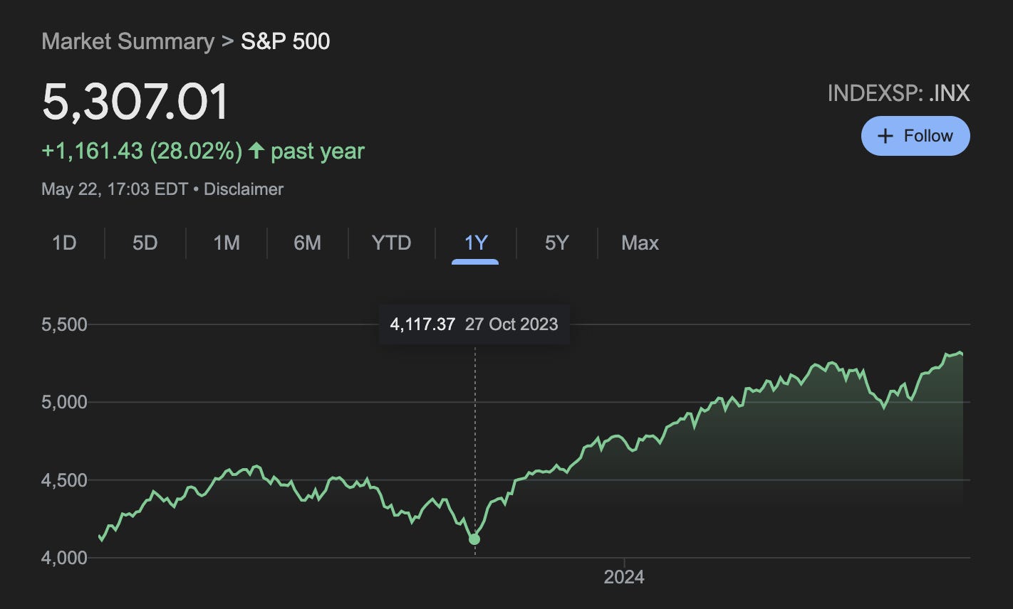
Task: Switch to the 5D view
Action: pos(145,243)
